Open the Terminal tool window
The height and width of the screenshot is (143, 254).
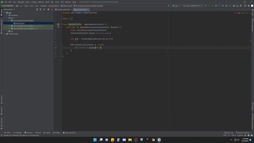29,133
